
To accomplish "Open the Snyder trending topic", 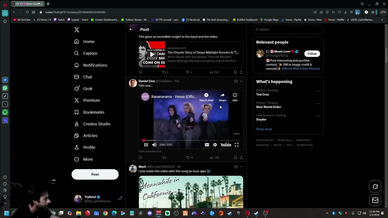I will coord(261,119).
